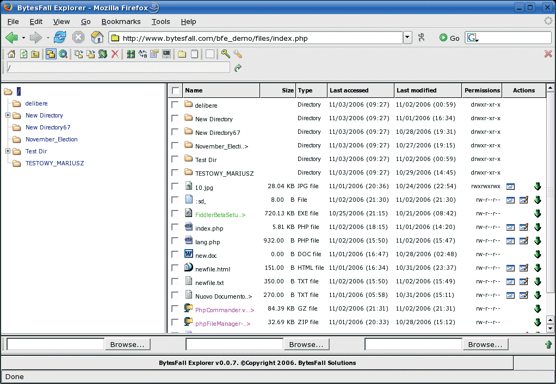Open the properties icon in explorer toolbar

[x=155, y=54]
